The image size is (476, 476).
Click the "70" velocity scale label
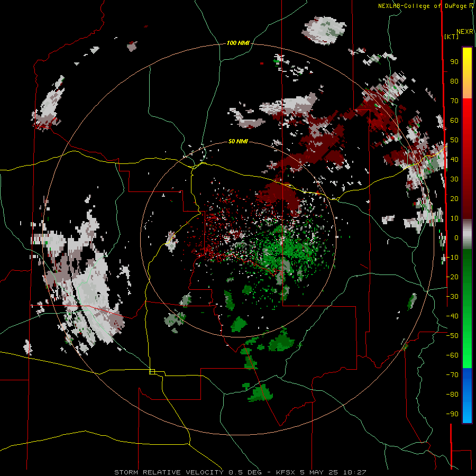point(454,101)
